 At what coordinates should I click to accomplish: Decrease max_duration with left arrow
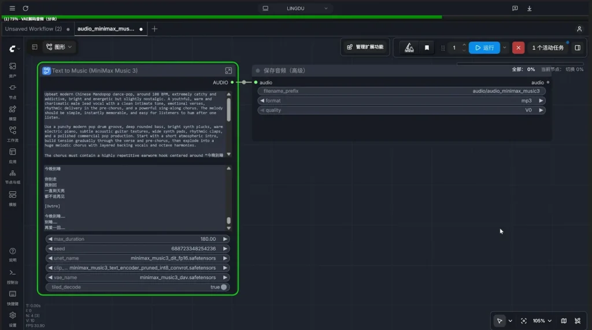(x=50, y=239)
